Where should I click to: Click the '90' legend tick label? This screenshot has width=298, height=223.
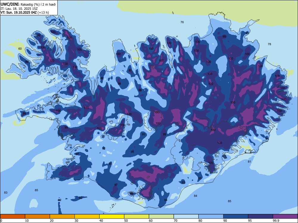pos(225,221)
